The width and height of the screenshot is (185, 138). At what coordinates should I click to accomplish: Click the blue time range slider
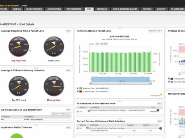(x=120, y=79)
